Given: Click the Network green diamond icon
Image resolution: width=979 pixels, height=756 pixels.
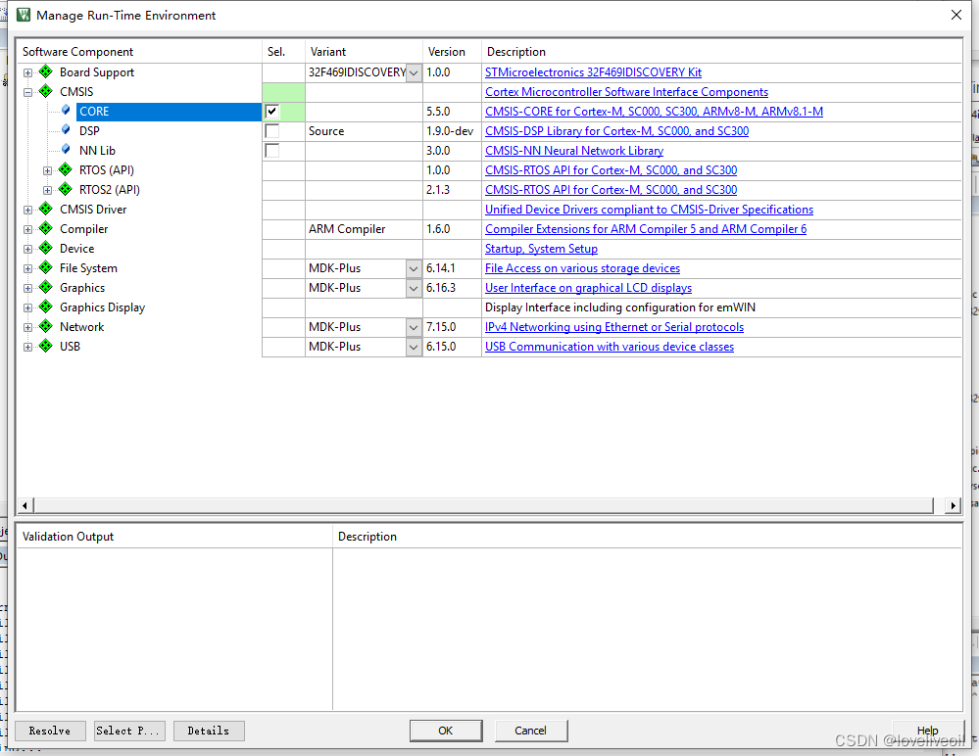Looking at the screenshot, I should pos(46,326).
